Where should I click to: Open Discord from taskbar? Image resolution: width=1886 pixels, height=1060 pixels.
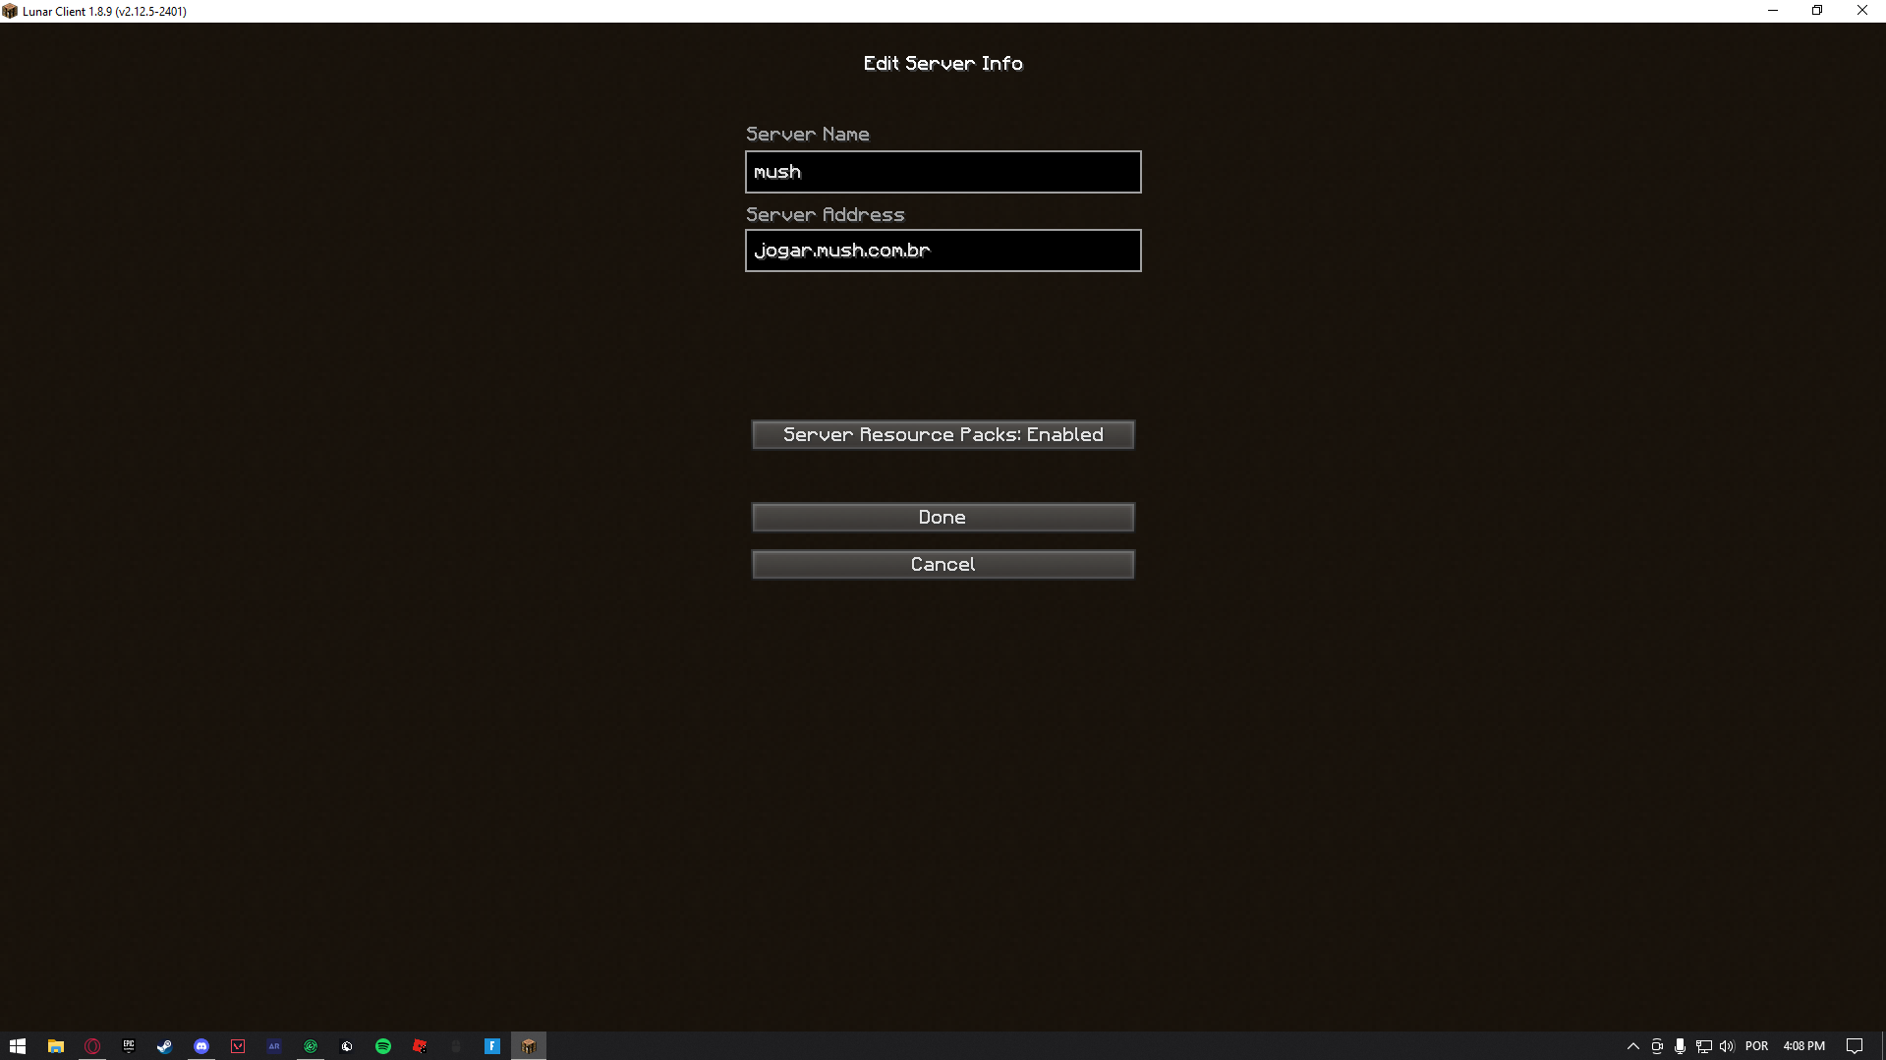click(201, 1046)
